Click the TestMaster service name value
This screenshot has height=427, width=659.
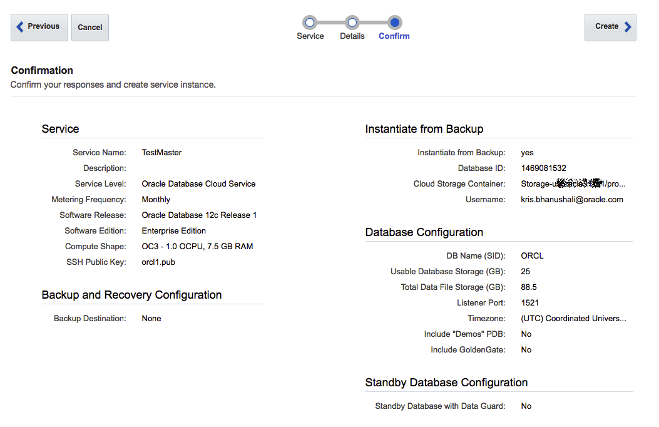click(161, 152)
